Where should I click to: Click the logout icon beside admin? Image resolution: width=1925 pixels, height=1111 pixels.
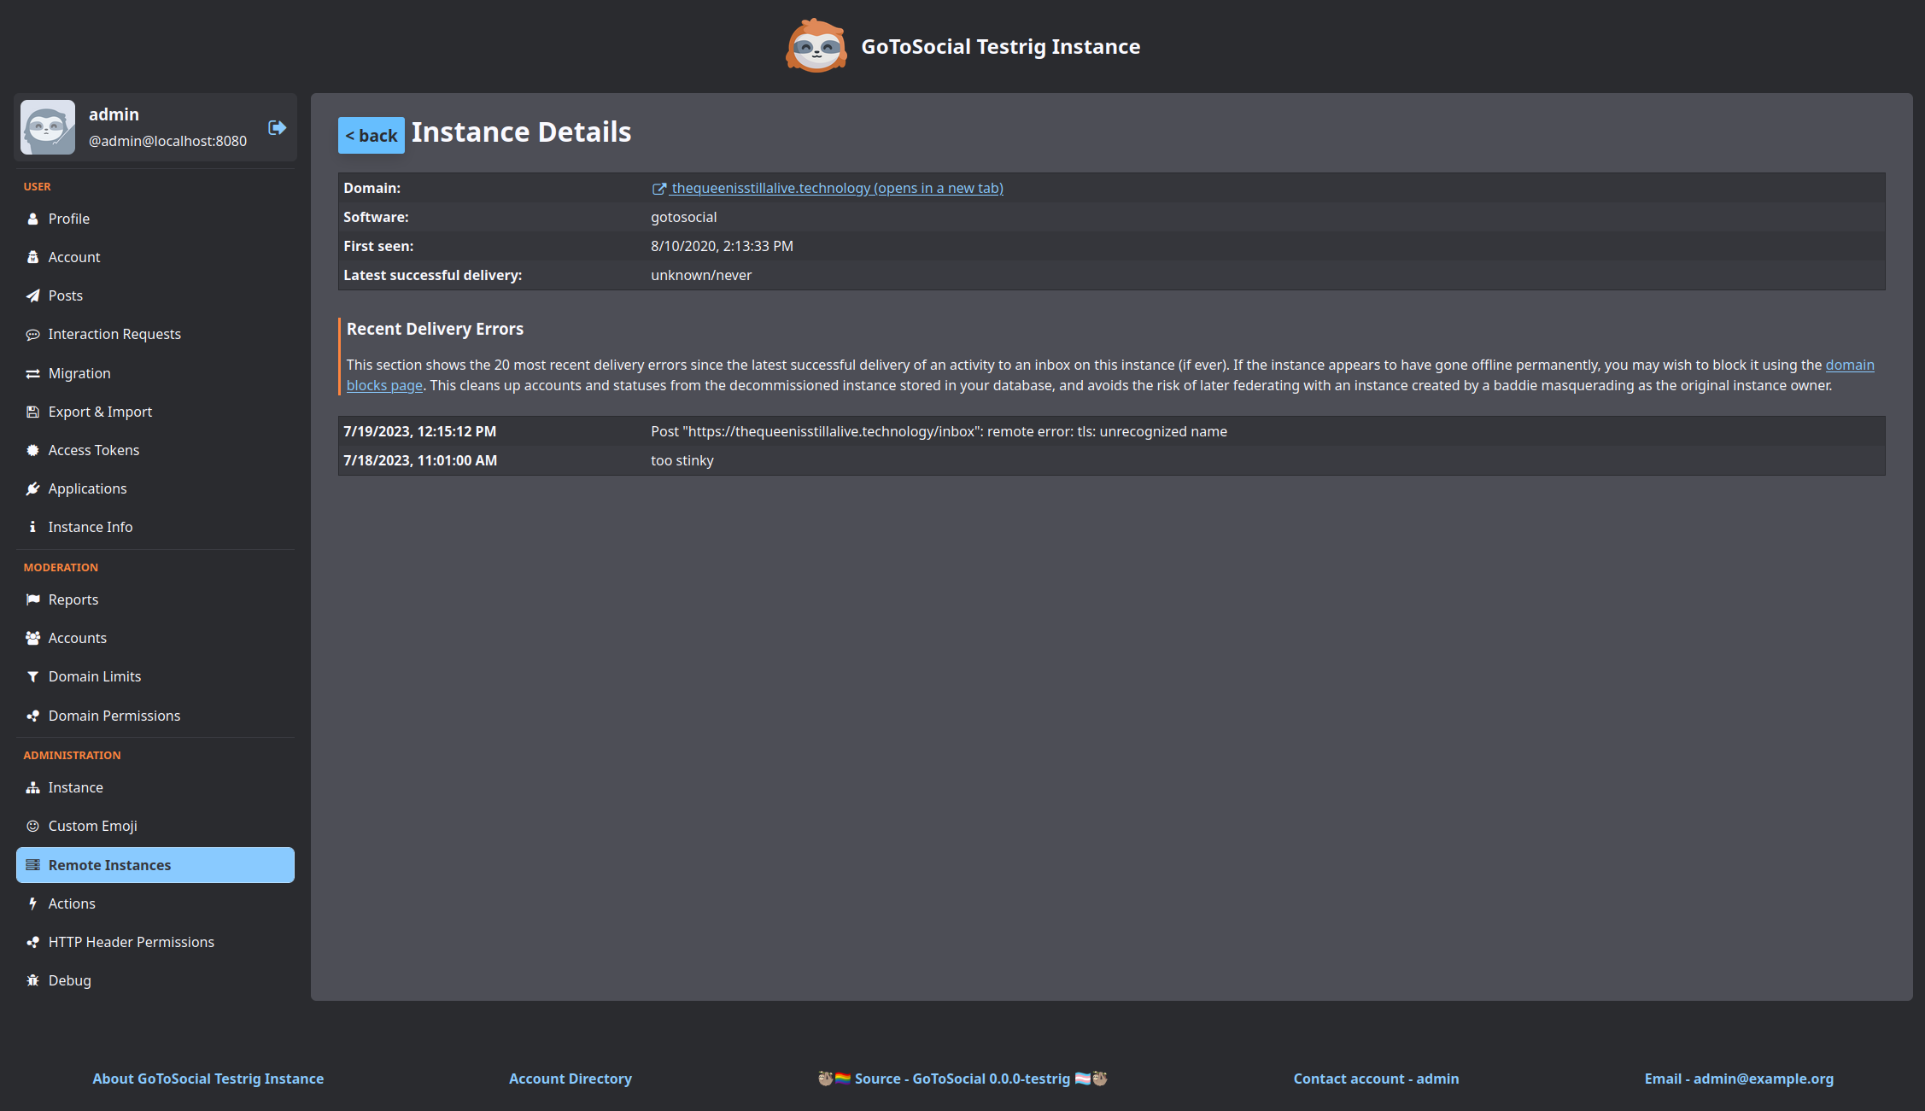tap(277, 127)
